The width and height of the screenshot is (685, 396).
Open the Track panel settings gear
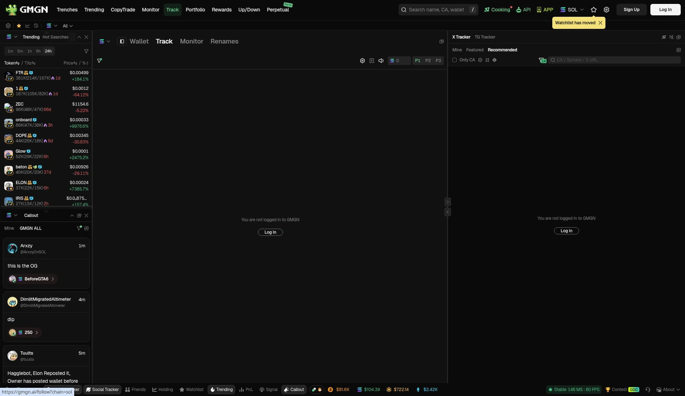[362, 61]
